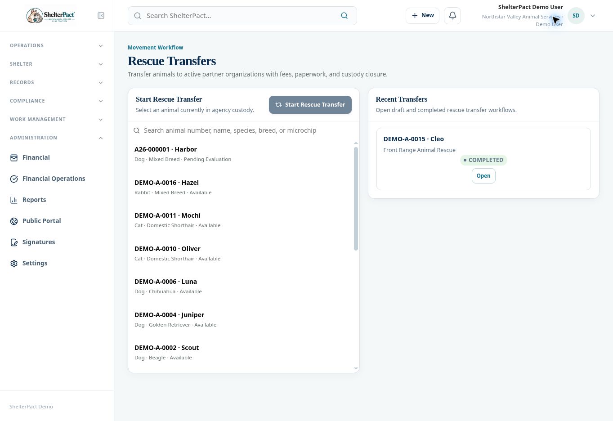Click the Reports bar chart icon
This screenshot has width=613, height=421.
click(x=14, y=200)
